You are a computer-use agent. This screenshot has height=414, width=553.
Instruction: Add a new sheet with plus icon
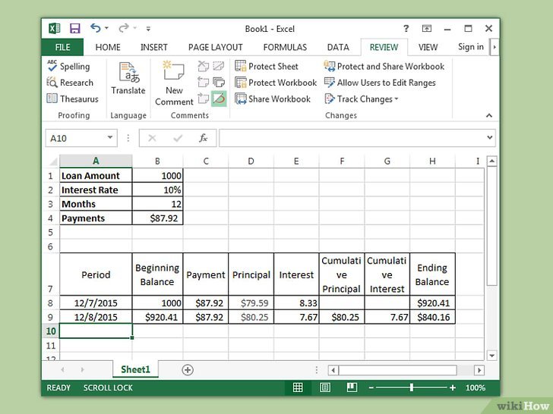(x=188, y=370)
